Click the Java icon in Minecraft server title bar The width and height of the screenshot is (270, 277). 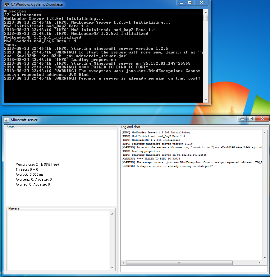click(7, 120)
